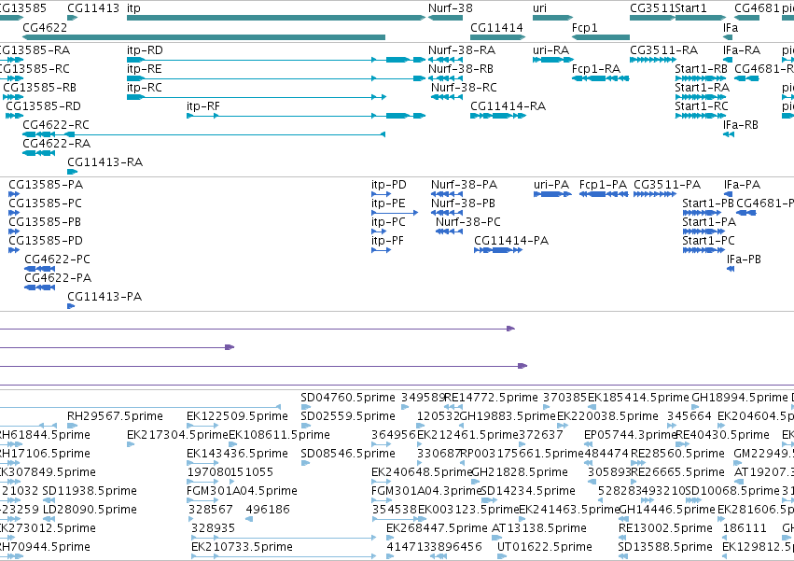Click the itp-PD protein label
The height and width of the screenshot is (561, 794).
click(389, 185)
